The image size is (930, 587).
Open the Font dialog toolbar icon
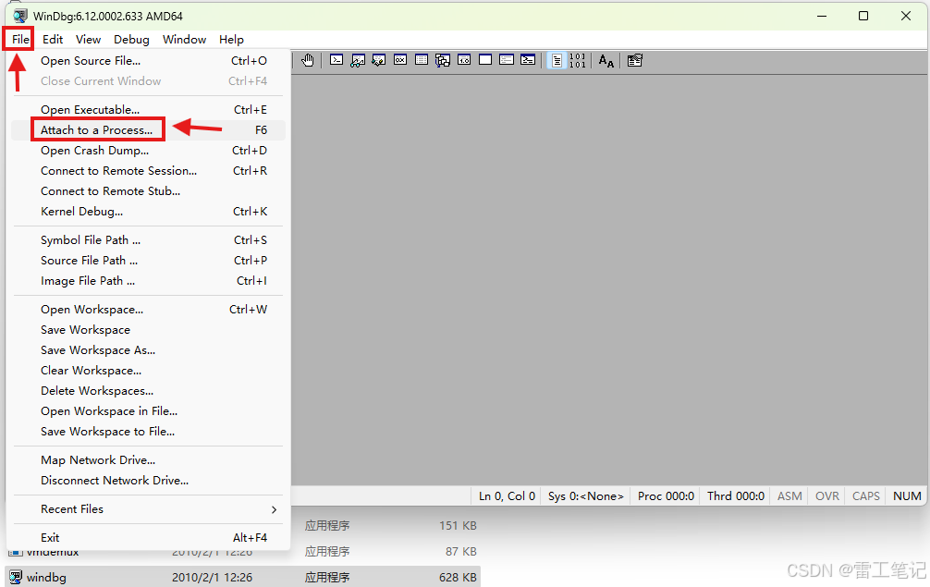pos(606,60)
